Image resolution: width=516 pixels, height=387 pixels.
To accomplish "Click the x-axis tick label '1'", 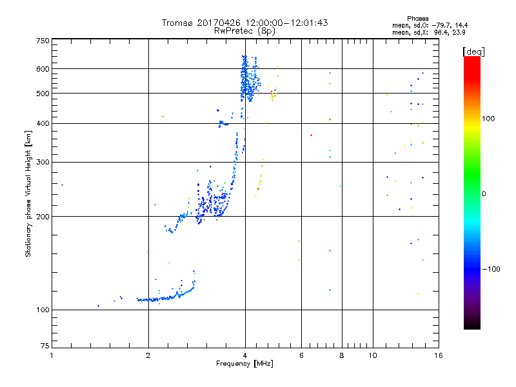I will pyautogui.click(x=52, y=355).
